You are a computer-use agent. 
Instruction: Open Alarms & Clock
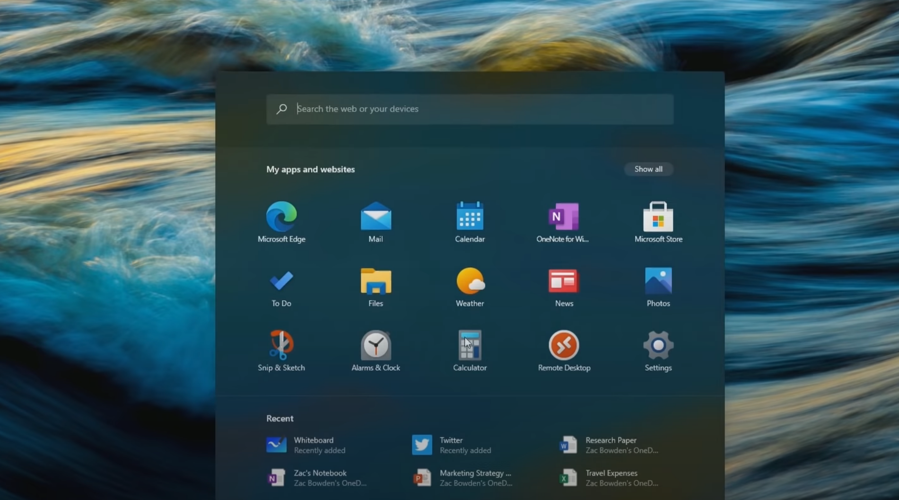pyautogui.click(x=375, y=350)
